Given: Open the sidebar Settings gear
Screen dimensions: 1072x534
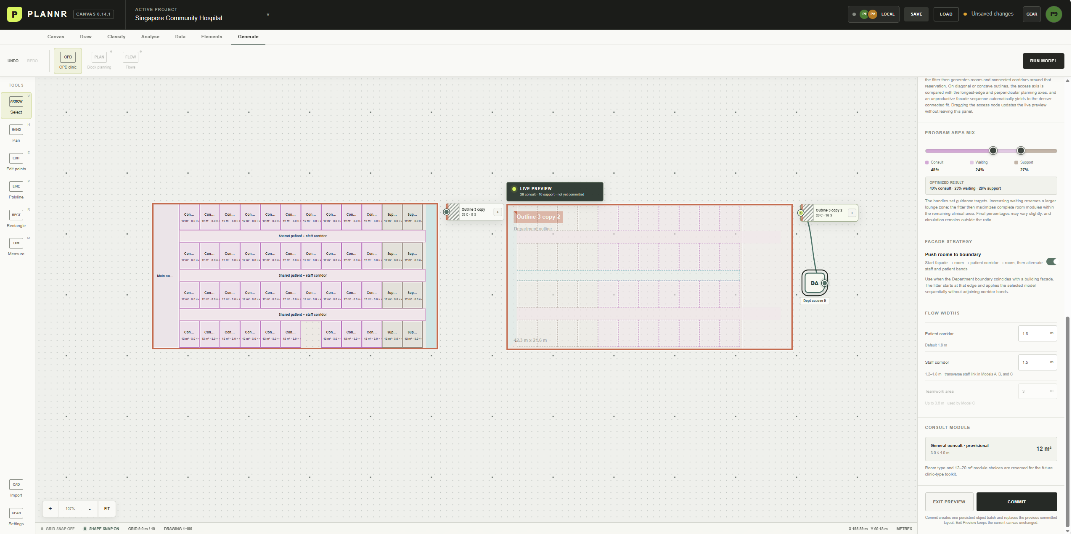Looking at the screenshot, I should tap(16, 517).
